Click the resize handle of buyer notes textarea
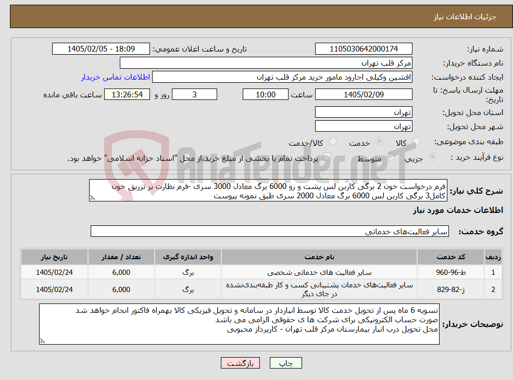 click(43, 341)
